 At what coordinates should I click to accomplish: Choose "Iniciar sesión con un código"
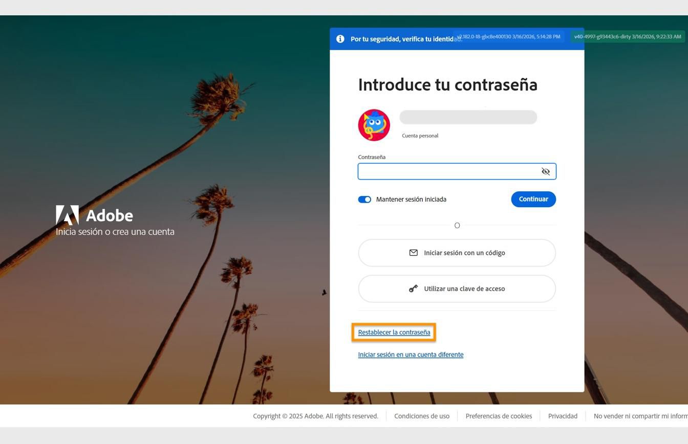click(457, 252)
